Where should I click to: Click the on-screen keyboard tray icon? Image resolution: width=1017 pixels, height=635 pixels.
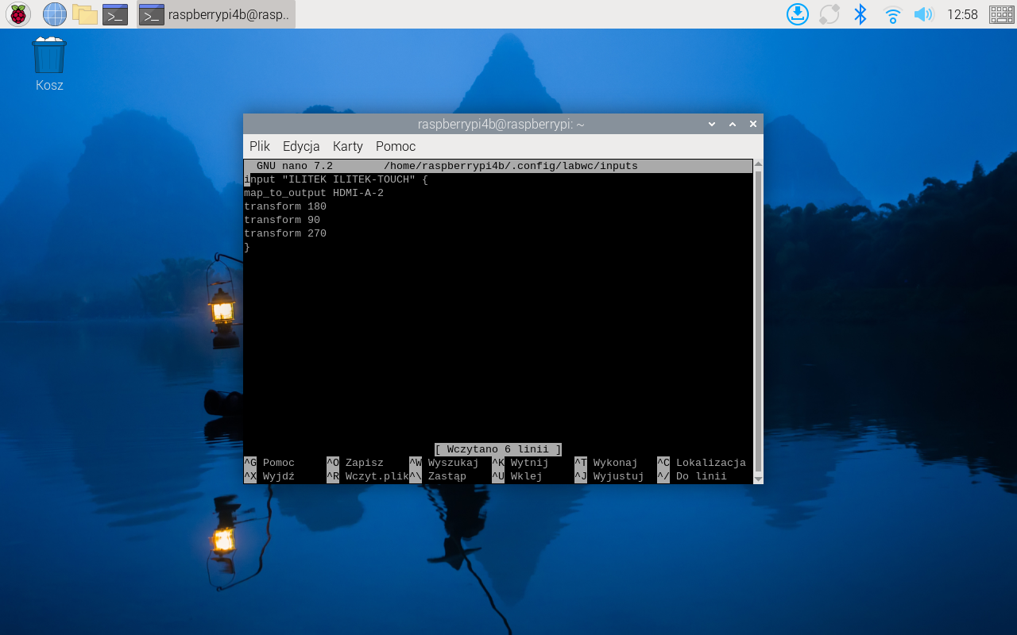[1001, 14]
